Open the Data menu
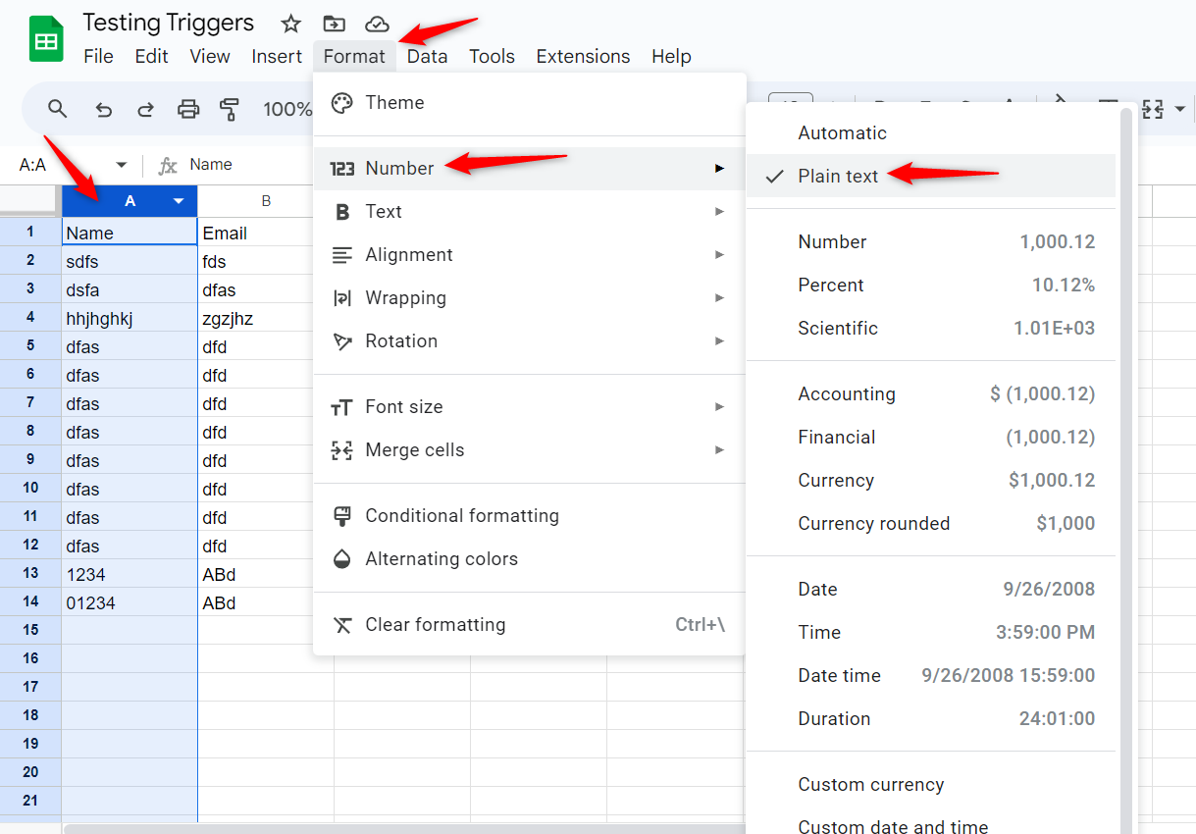 pyautogui.click(x=428, y=56)
